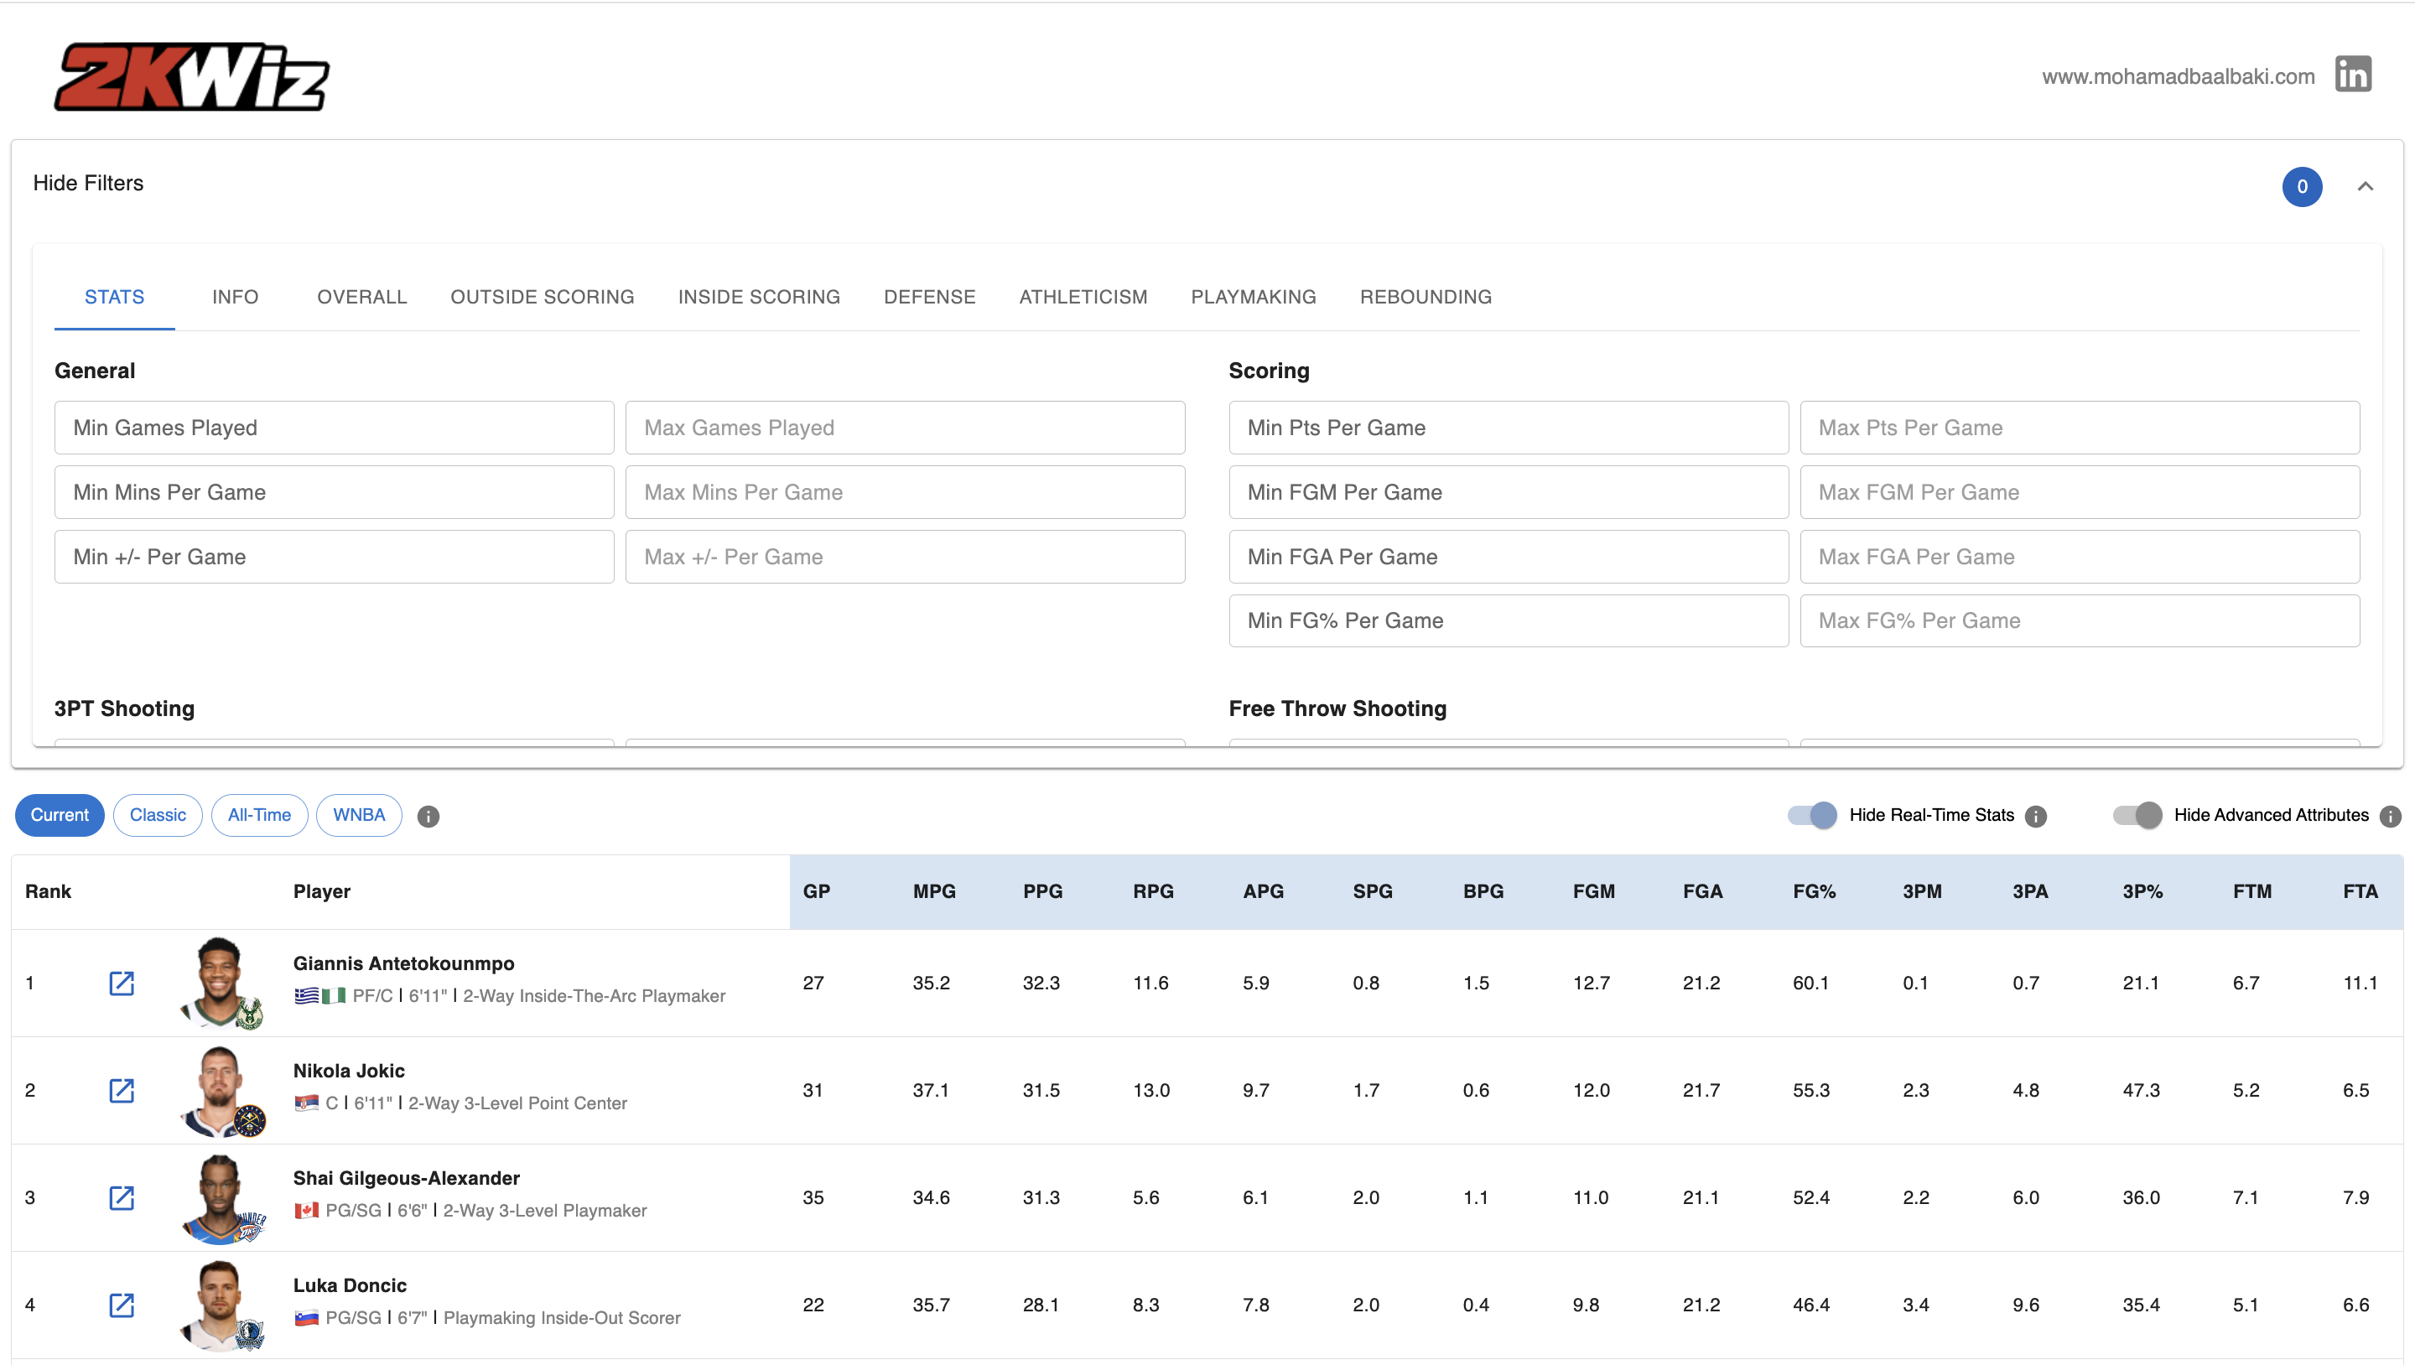
Task: Focus Min Games Played field
Action: (335, 428)
